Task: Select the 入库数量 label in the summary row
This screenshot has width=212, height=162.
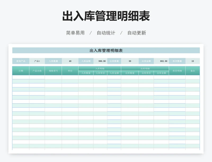Action: 53,61
